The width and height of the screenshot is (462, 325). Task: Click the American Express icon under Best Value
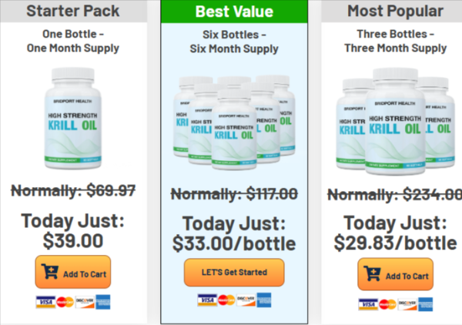(x=264, y=299)
